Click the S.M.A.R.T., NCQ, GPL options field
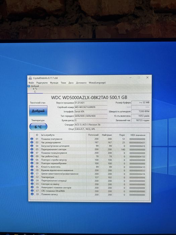The width and height of the screenshot is (176, 235). pos(112,129)
